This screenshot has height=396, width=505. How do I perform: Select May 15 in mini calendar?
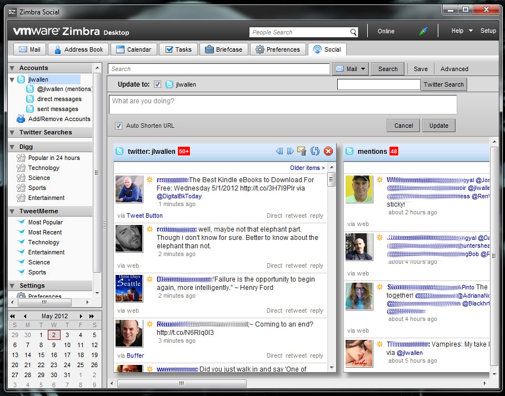[41, 355]
